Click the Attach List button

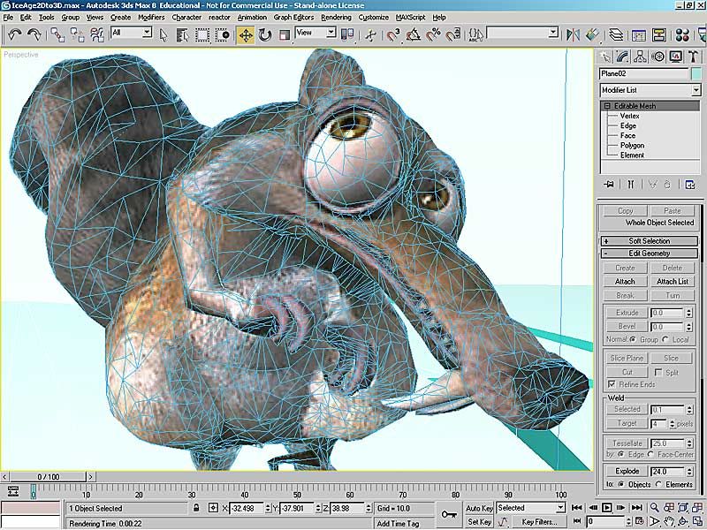pos(673,281)
